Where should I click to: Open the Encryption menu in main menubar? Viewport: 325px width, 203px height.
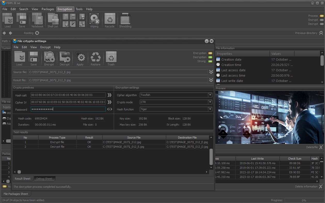tap(65, 9)
